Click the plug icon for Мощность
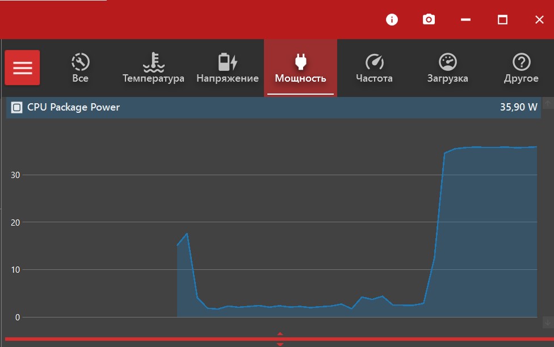This screenshot has width=554, height=347. click(301, 61)
